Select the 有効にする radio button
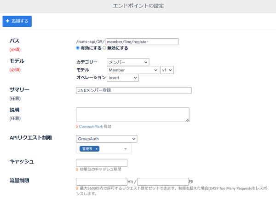The height and width of the screenshot is (200, 276). coord(78,48)
